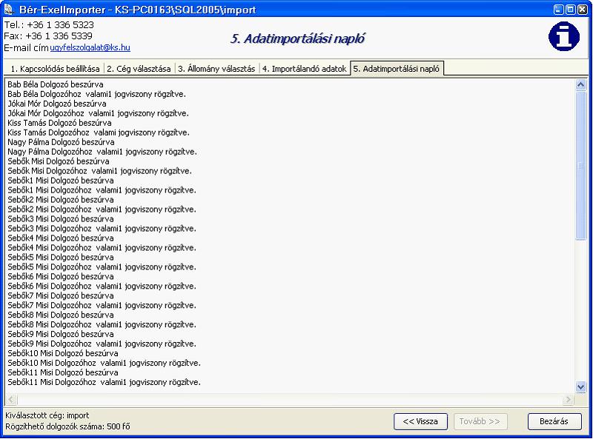
Task: Click the log line 'Bab Béla Dolgozó beszúrva'
Action: (55, 84)
